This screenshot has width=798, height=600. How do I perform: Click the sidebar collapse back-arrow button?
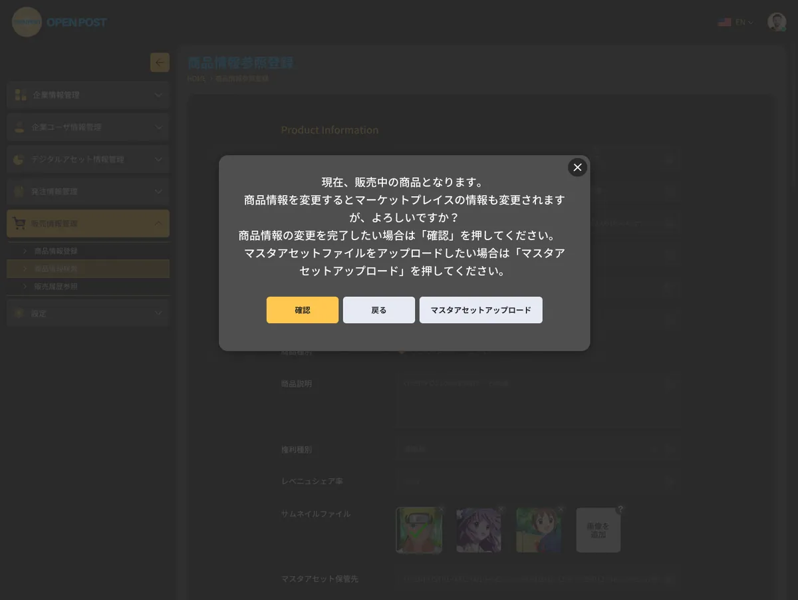(160, 63)
